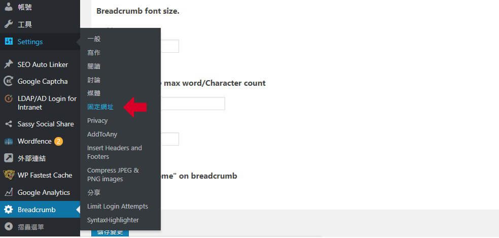Click the user account icon beside 帳號
499x238 pixels.
click(9, 7)
